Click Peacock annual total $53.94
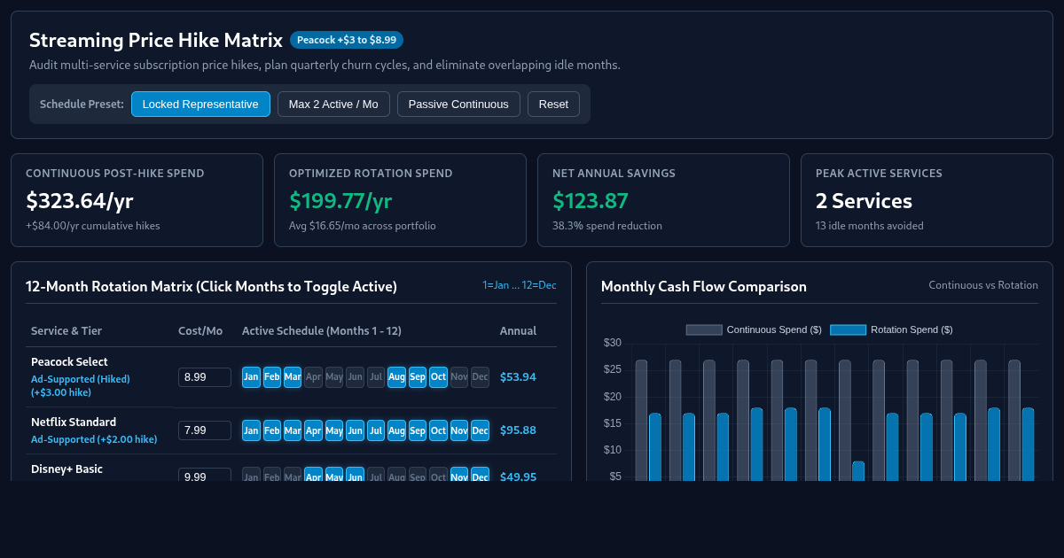 [x=518, y=377]
